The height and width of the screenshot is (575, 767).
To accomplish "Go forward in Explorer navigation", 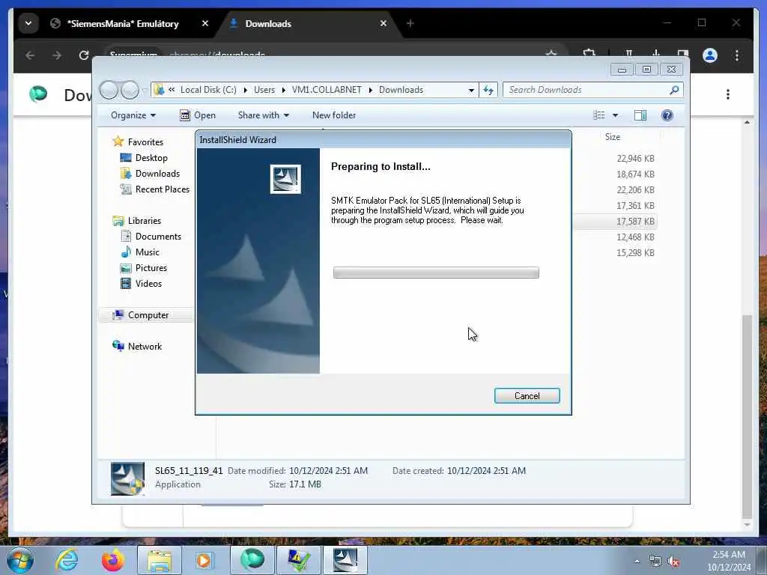I will (x=130, y=90).
